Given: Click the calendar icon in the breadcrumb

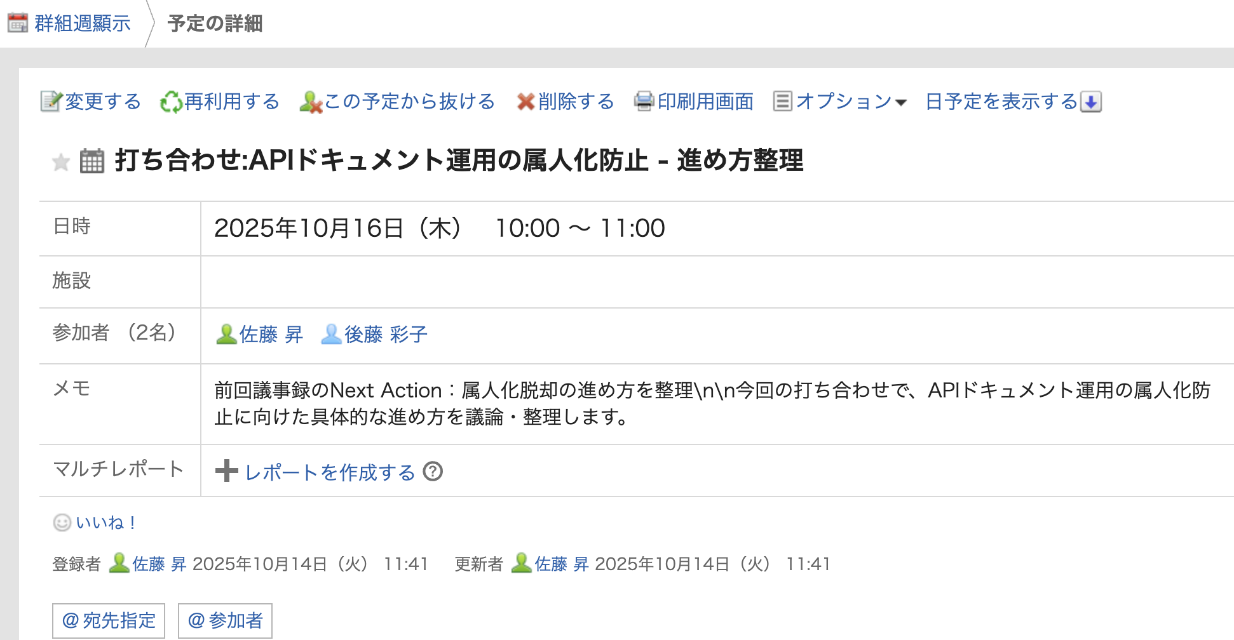Looking at the screenshot, I should pos(18,23).
